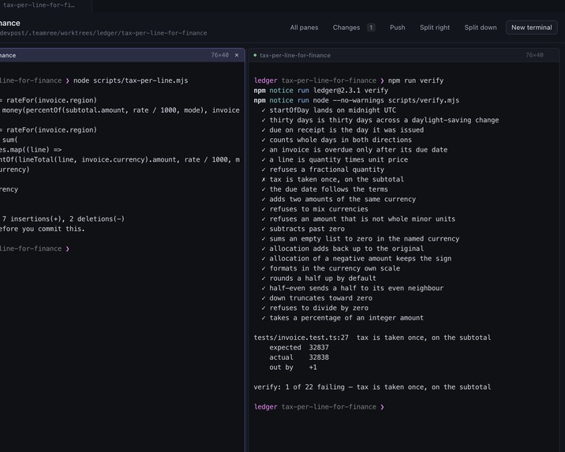Focus the right pane header tax-per-line-for-finance

tap(295, 55)
